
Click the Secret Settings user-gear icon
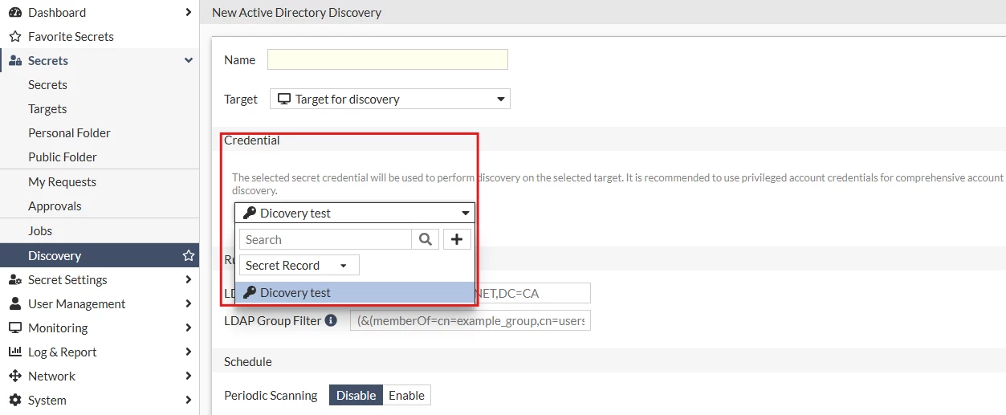click(x=15, y=279)
